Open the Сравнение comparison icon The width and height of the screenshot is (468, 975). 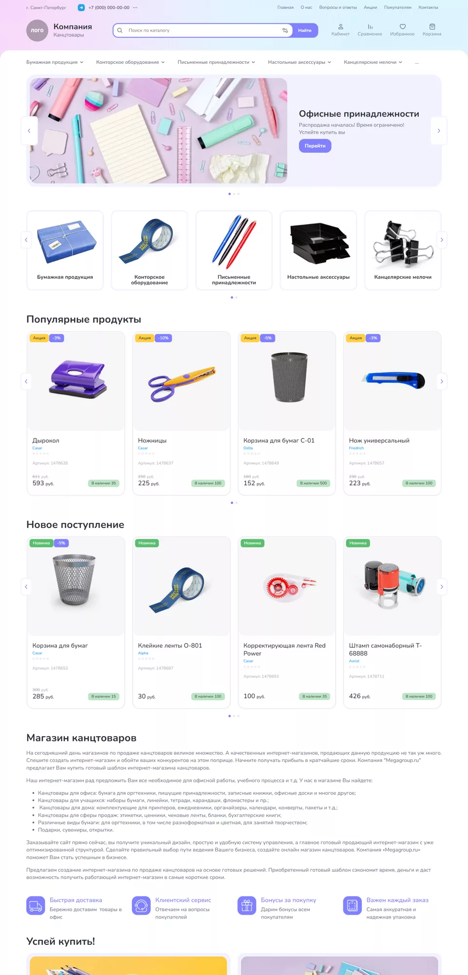(x=370, y=30)
